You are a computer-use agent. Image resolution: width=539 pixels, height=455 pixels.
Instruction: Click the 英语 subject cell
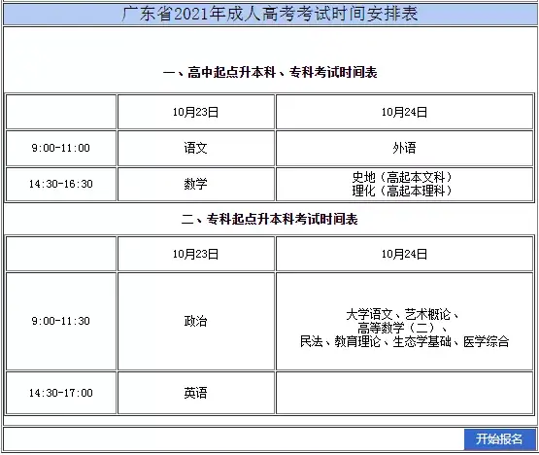tap(196, 393)
